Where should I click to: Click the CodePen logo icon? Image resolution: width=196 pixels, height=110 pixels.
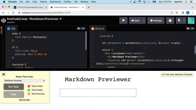click(x=3, y=20)
